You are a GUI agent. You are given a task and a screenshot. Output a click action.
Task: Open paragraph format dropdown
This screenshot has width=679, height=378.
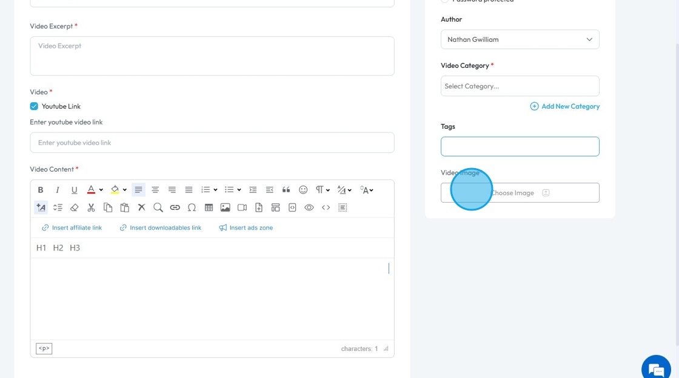pyautogui.click(x=323, y=190)
